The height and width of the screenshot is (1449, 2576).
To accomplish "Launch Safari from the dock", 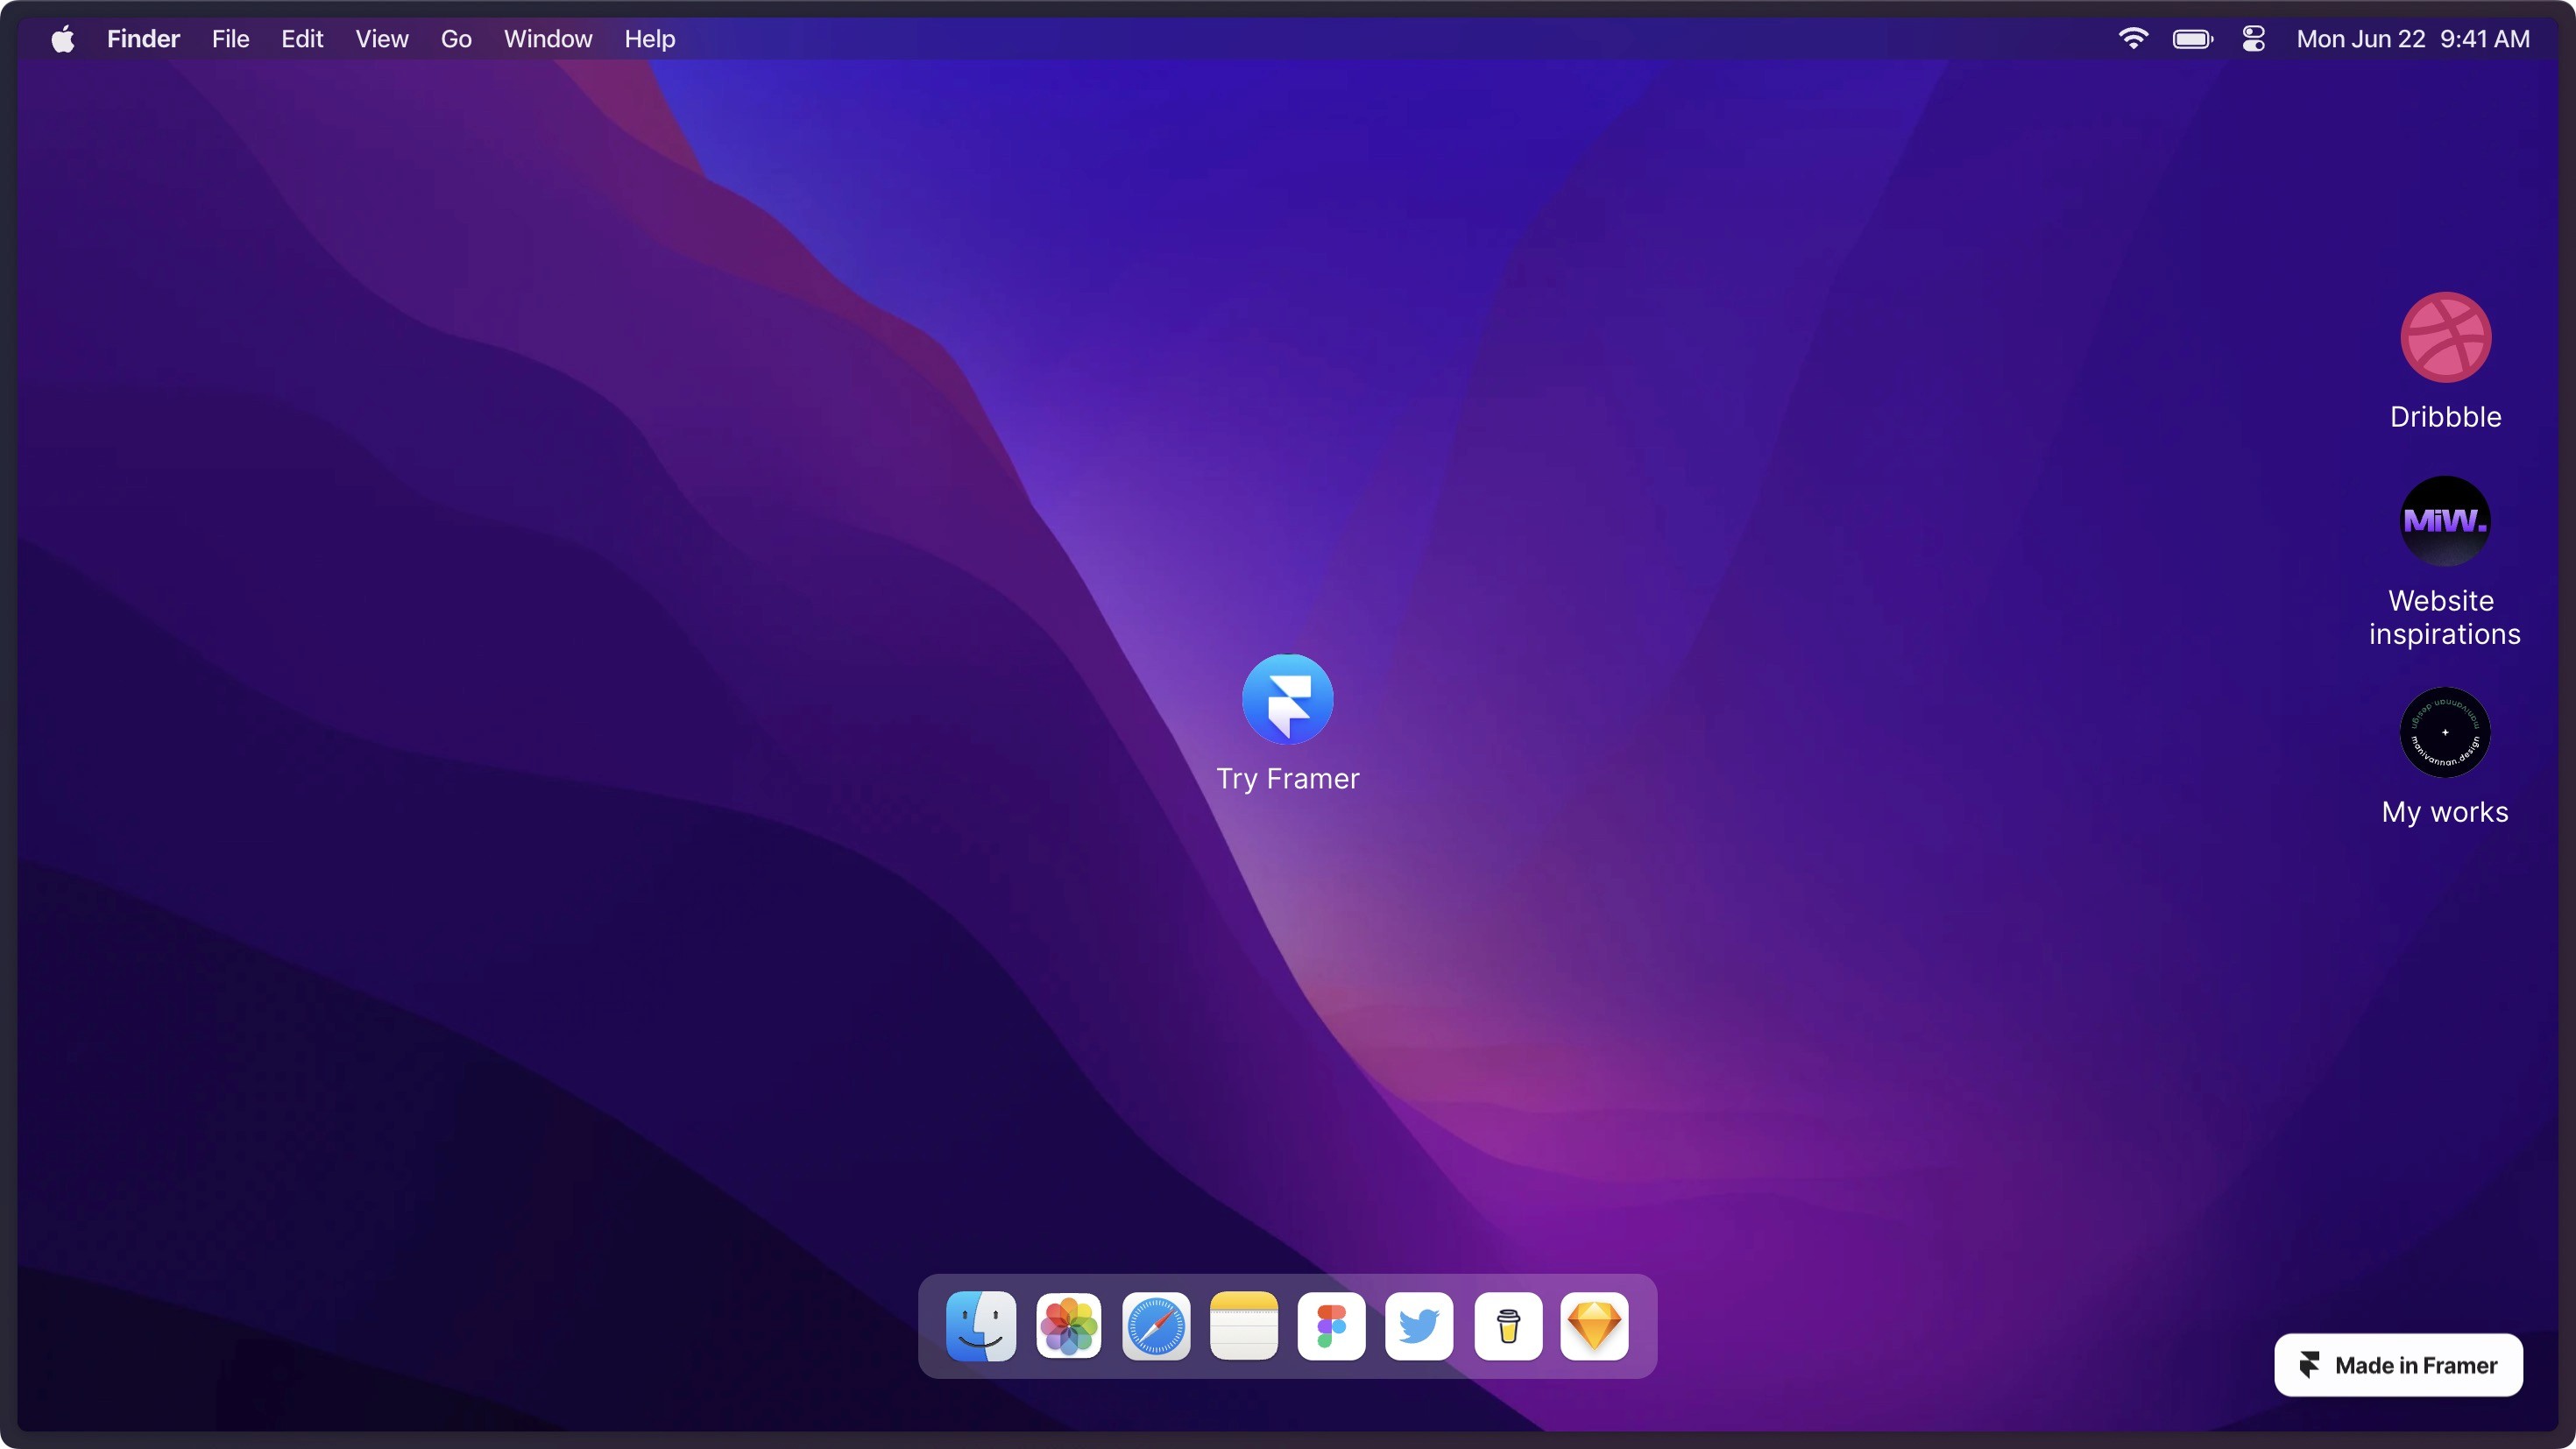I will click(x=1156, y=1326).
